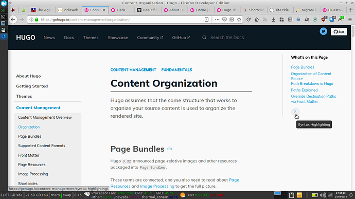Reload the page with the refresh icon
Image resolution: width=355 pixels, height=199 pixels.
(x=248, y=20)
